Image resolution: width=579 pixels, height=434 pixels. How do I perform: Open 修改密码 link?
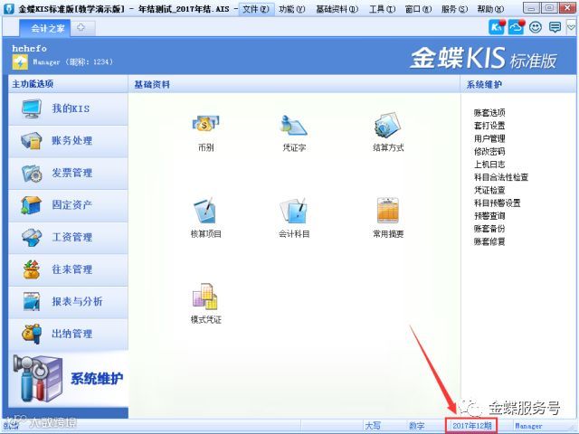tap(489, 151)
